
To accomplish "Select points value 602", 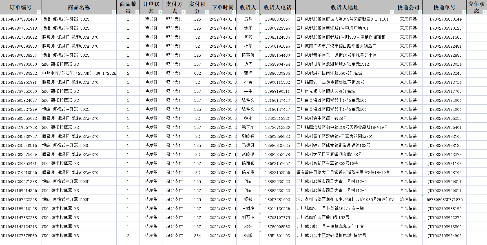I will pos(197,73).
